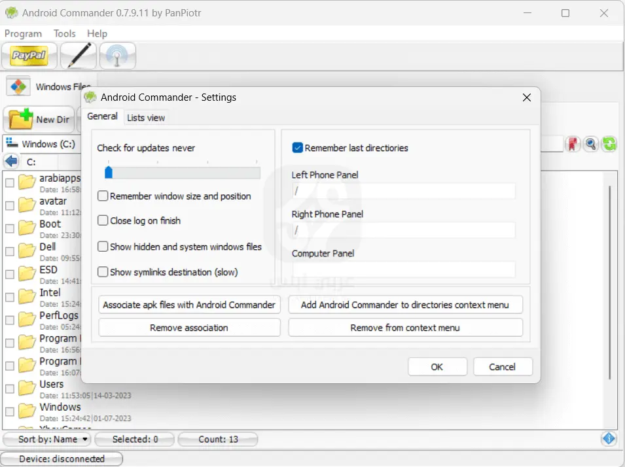The image size is (625, 467).
Task: Open the Tools menu
Action: click(x=64, y=33)
